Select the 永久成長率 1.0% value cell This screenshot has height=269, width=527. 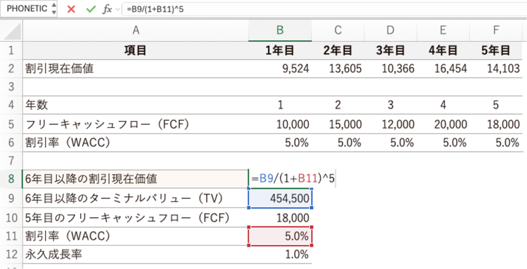[x=280, y=254]
